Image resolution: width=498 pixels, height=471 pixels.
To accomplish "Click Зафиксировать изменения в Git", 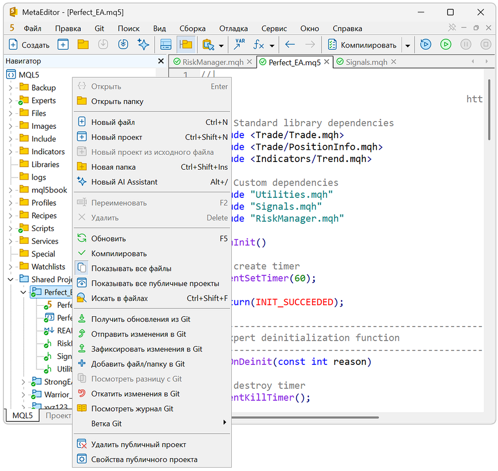I will pyautogui.click(x=152, y=349).
